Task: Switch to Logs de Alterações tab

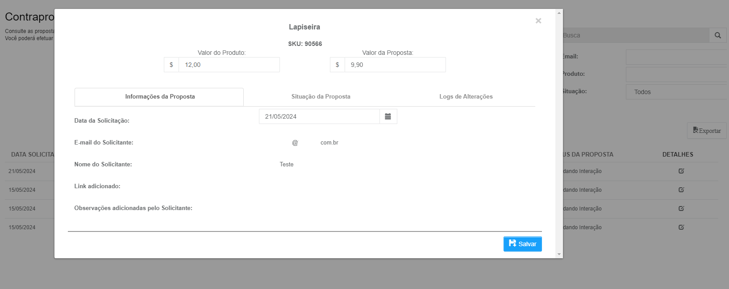Action: [x=466, y=97]
